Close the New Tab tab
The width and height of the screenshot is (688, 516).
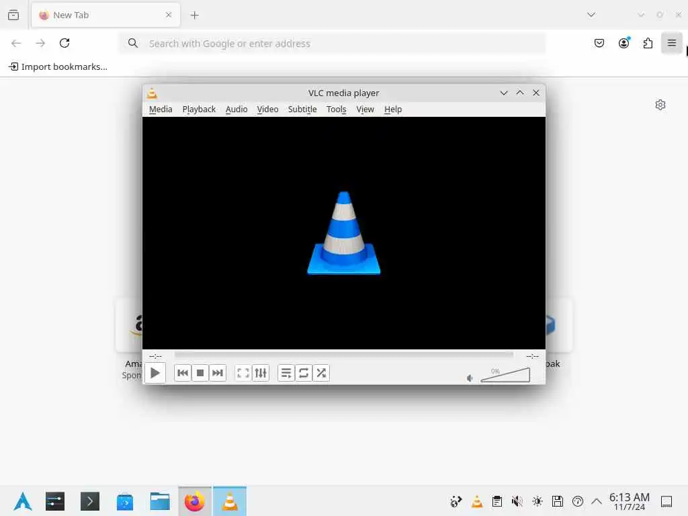[x=169, y=15]
